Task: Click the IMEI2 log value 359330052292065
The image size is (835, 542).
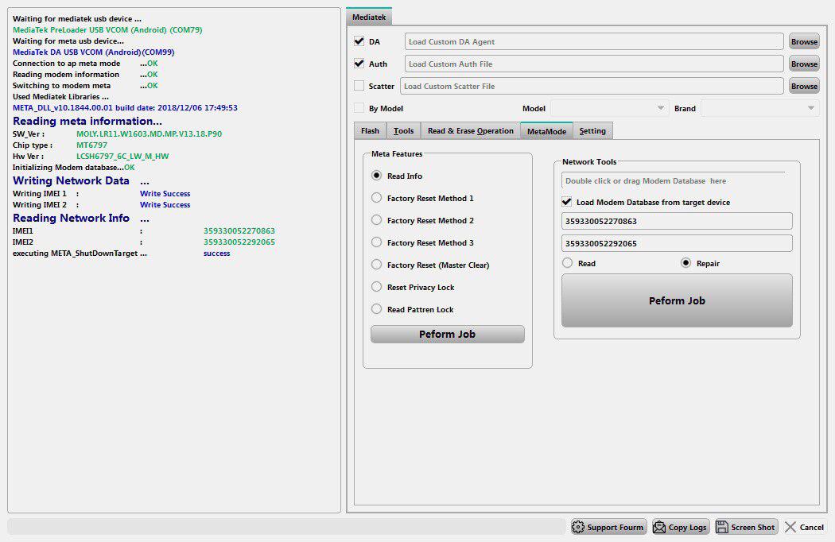Action: pyautogui.click(x=239, y=242)
